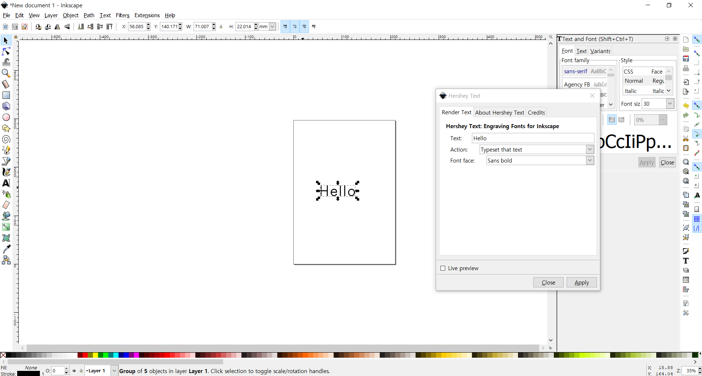Screen dimensions: 702x376
Task: Select the Tweak tool
Action: pyautogui.click(x=6, y=62)
